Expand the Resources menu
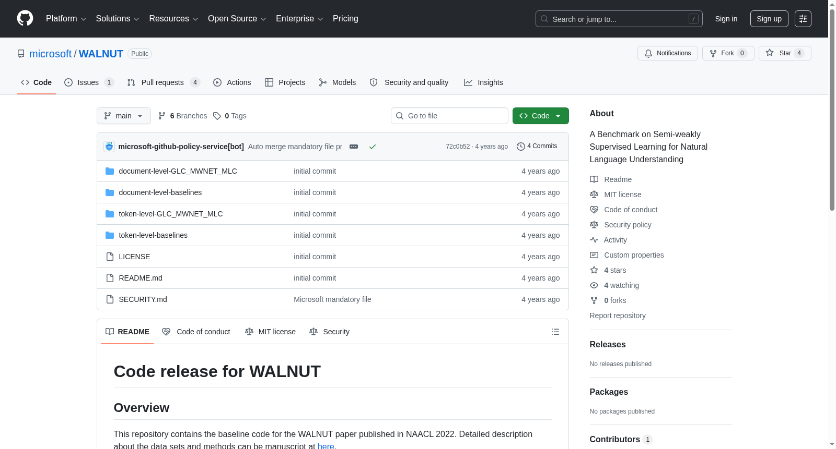 pos(173,19)
